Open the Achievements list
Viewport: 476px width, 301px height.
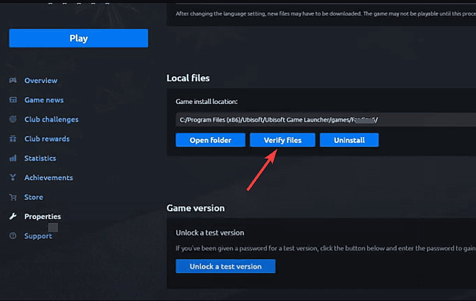[48, 177]
